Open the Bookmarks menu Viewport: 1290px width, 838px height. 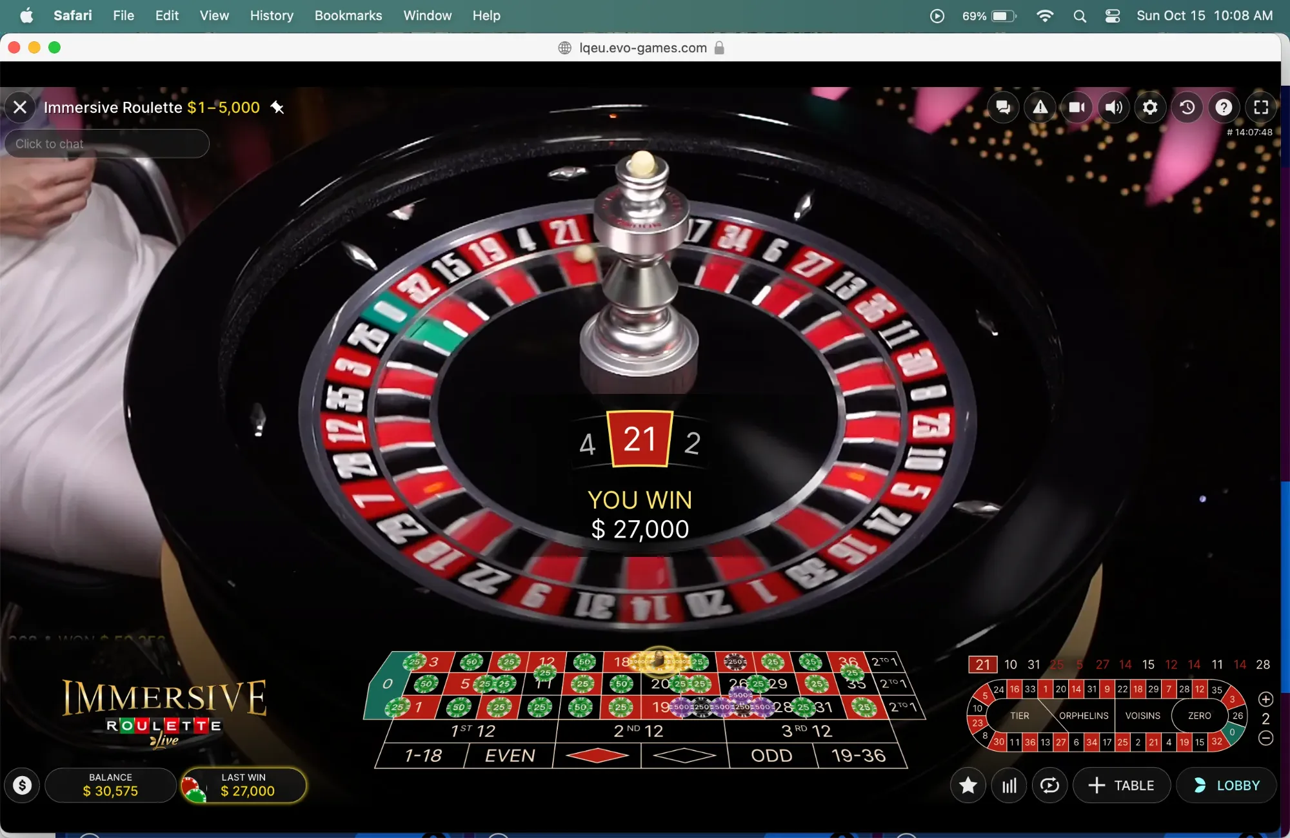tap(348, 15)
